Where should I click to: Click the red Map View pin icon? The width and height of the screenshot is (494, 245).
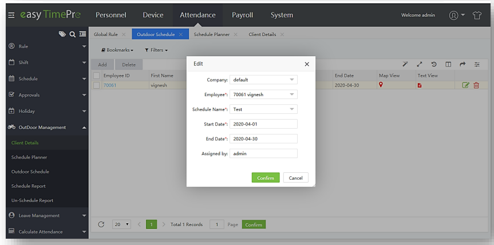[x=381, y=85]
